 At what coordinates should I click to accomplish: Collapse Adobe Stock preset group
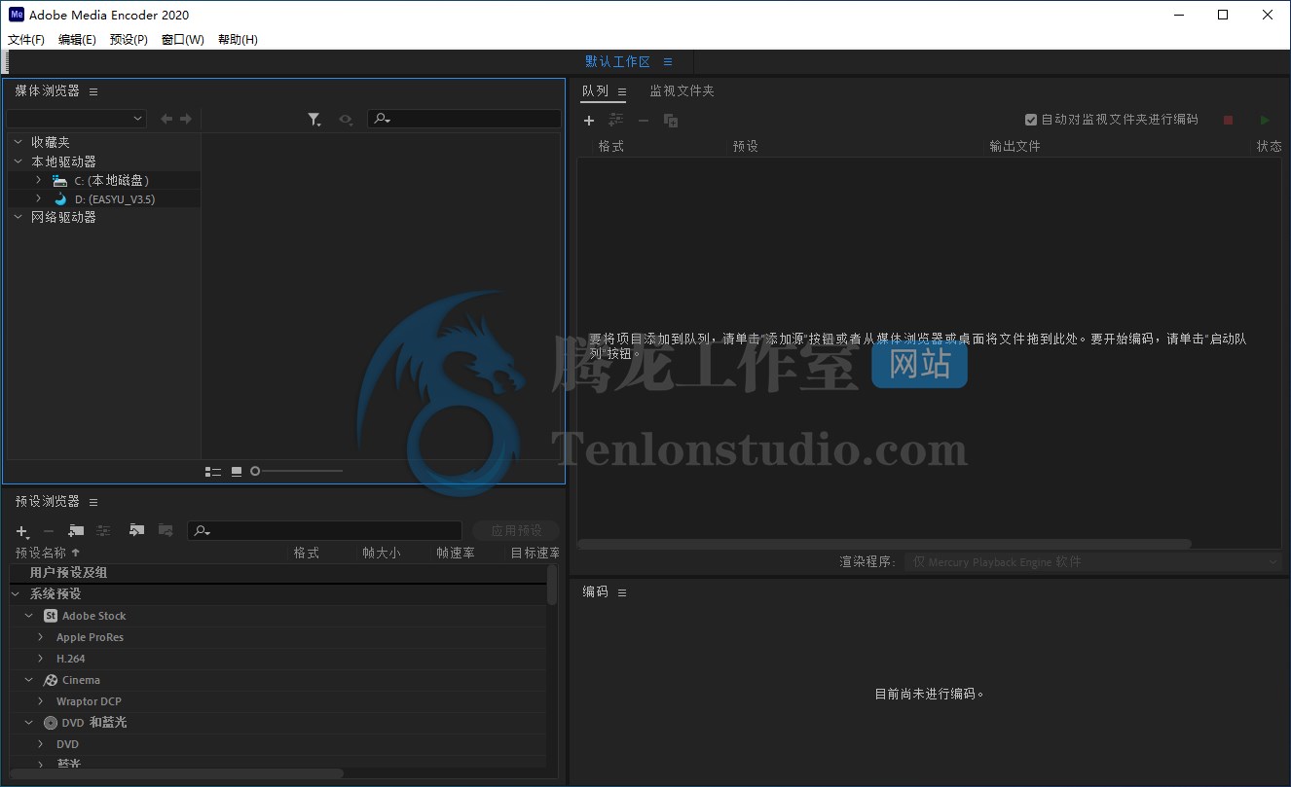point(29,616)
